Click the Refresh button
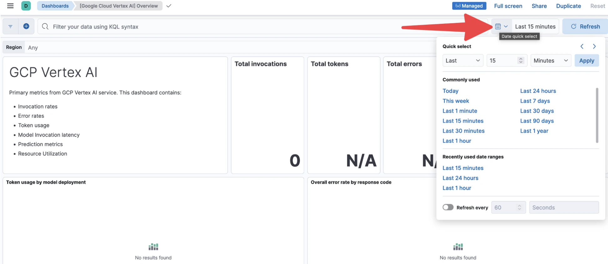This screenshot has width=608, height=264. (585, 27)
